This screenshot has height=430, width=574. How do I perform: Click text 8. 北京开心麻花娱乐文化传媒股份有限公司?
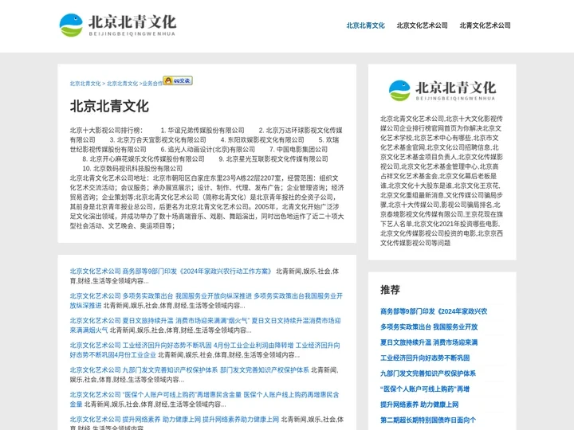pyautogui.click(x=143, y=158)
